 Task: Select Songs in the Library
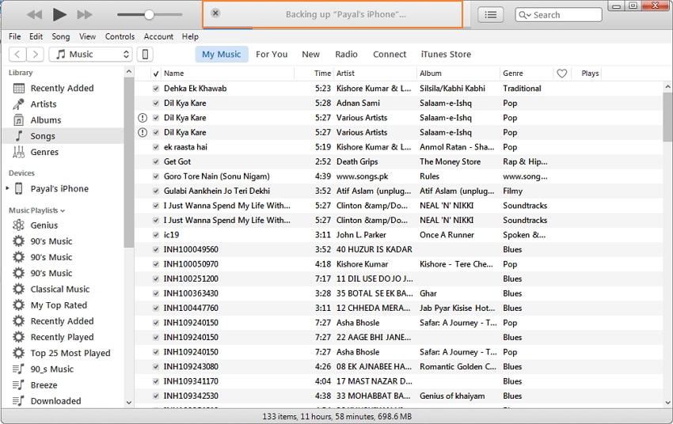(63, 136)
